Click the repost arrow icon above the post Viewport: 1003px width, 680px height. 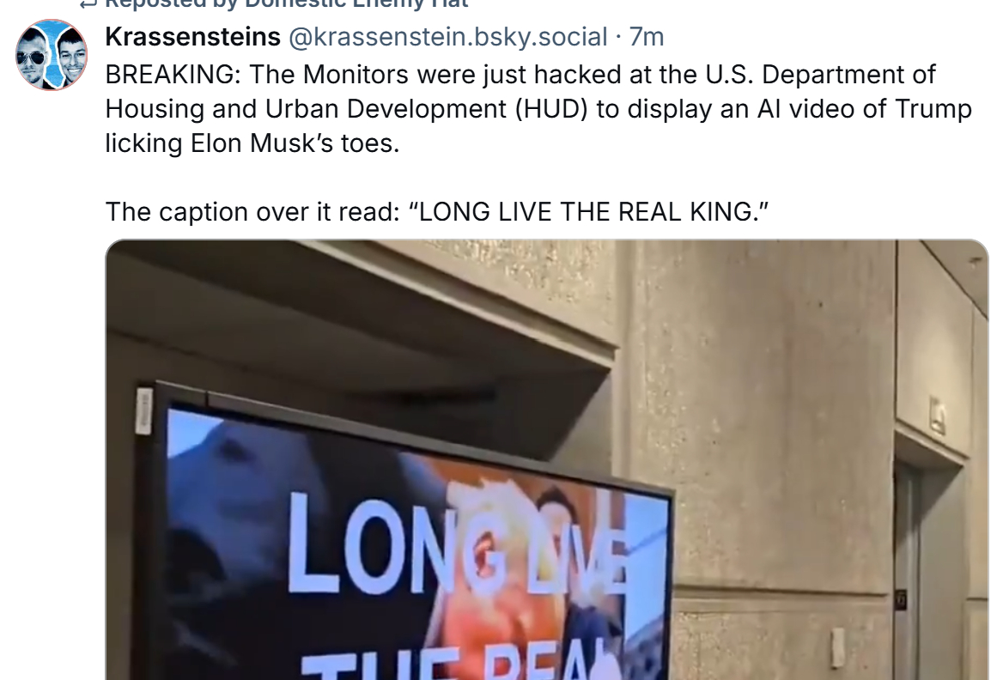tap(88, 3)
